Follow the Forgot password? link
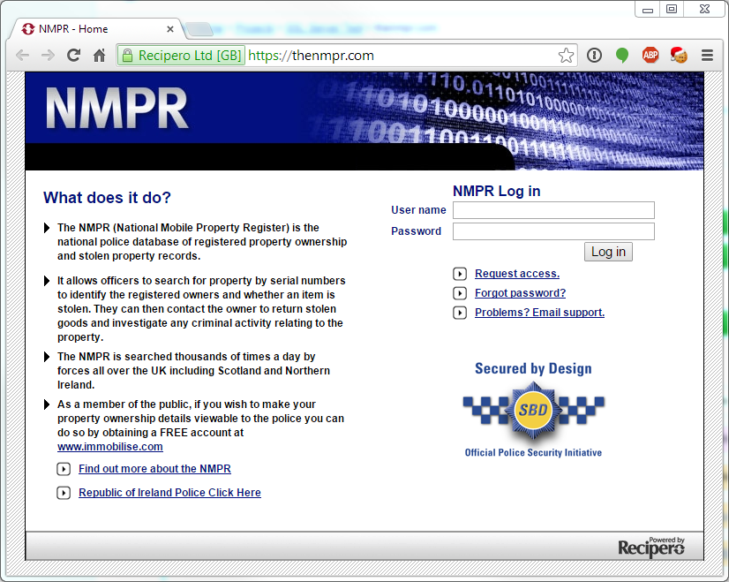 point(520,293)
